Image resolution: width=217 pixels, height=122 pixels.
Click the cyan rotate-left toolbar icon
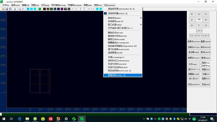click(x=97, y=9)
